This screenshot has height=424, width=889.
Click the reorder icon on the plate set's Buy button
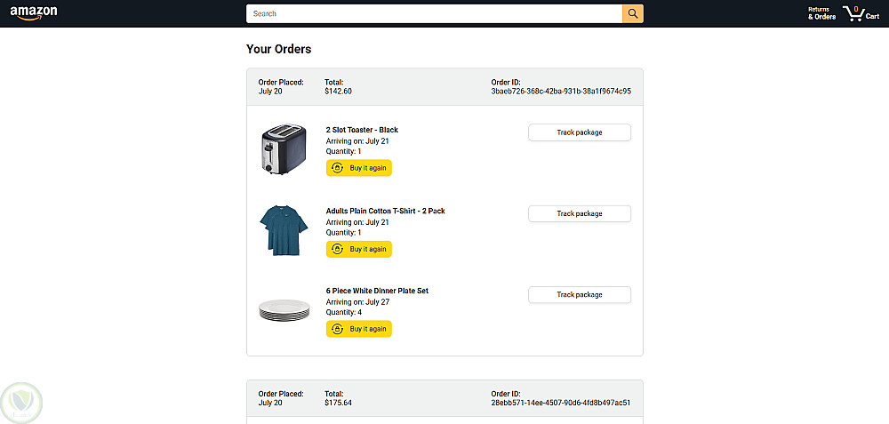pyautogui.click(x=337, y=329)
